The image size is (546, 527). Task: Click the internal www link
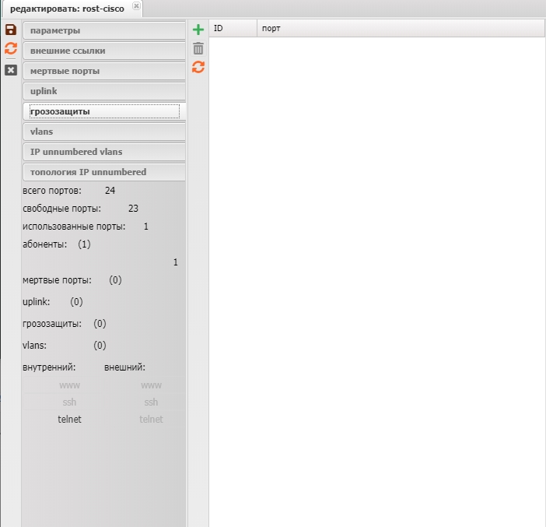coord(69,385)
